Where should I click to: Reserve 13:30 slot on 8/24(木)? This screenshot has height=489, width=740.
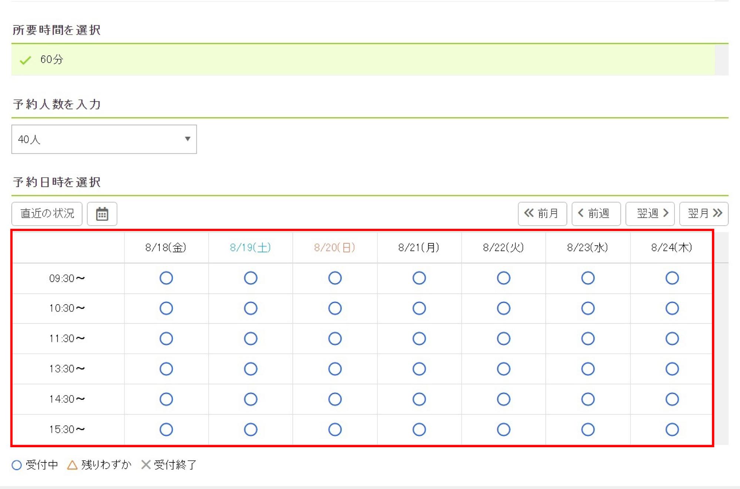click(x=672, y=369)
